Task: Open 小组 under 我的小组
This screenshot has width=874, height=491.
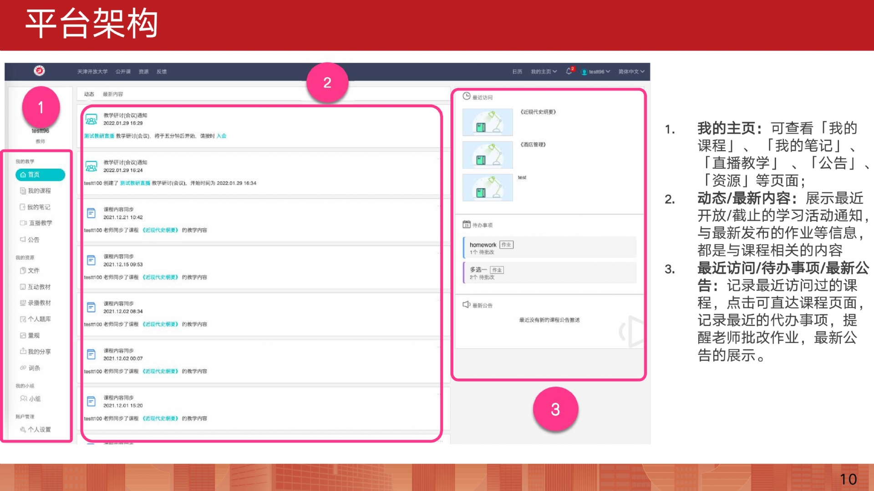Action: tap(35, 399)
